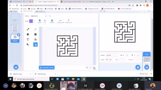This screenshot has height=90, width=161.
Task: Select the stage backdrop thumbnail
Action: 147,59
